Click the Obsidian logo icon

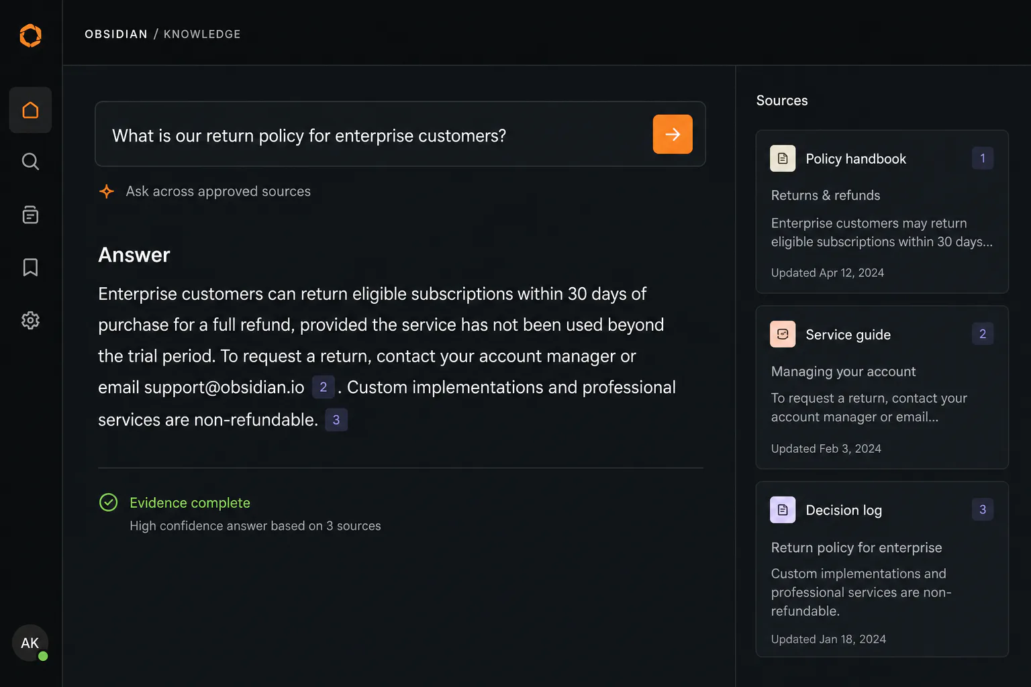[30, 35]
